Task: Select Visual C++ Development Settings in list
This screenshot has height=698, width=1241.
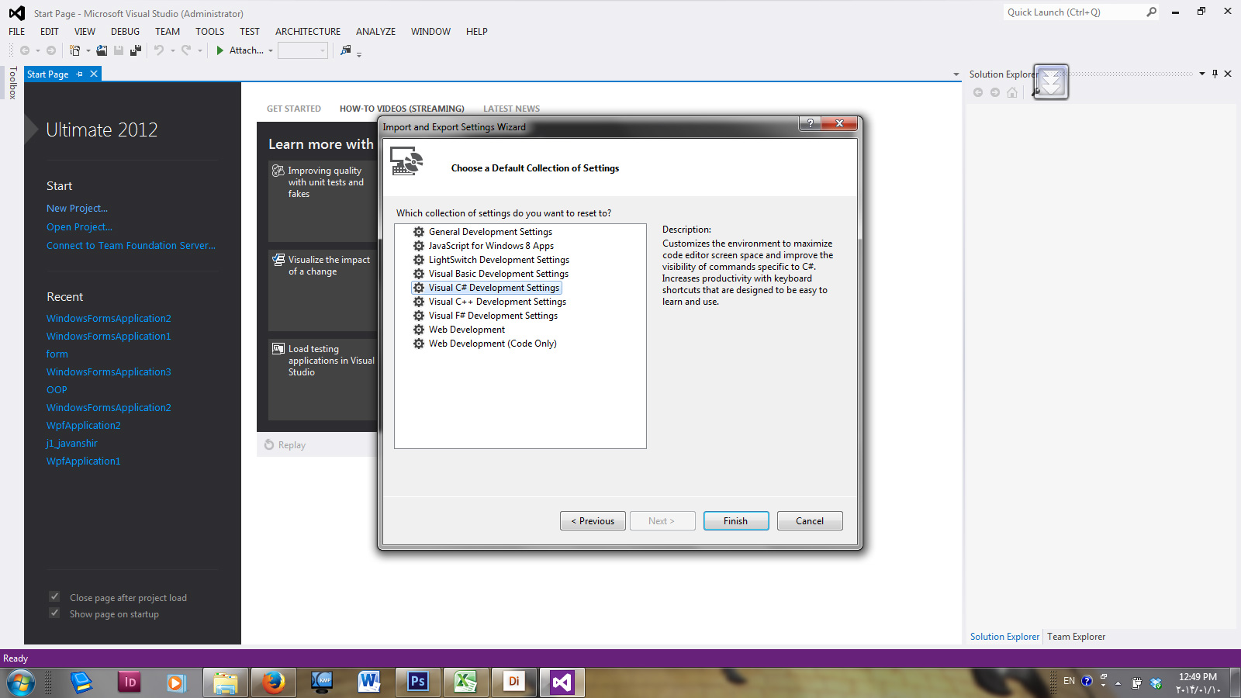Action: [496, 302]
